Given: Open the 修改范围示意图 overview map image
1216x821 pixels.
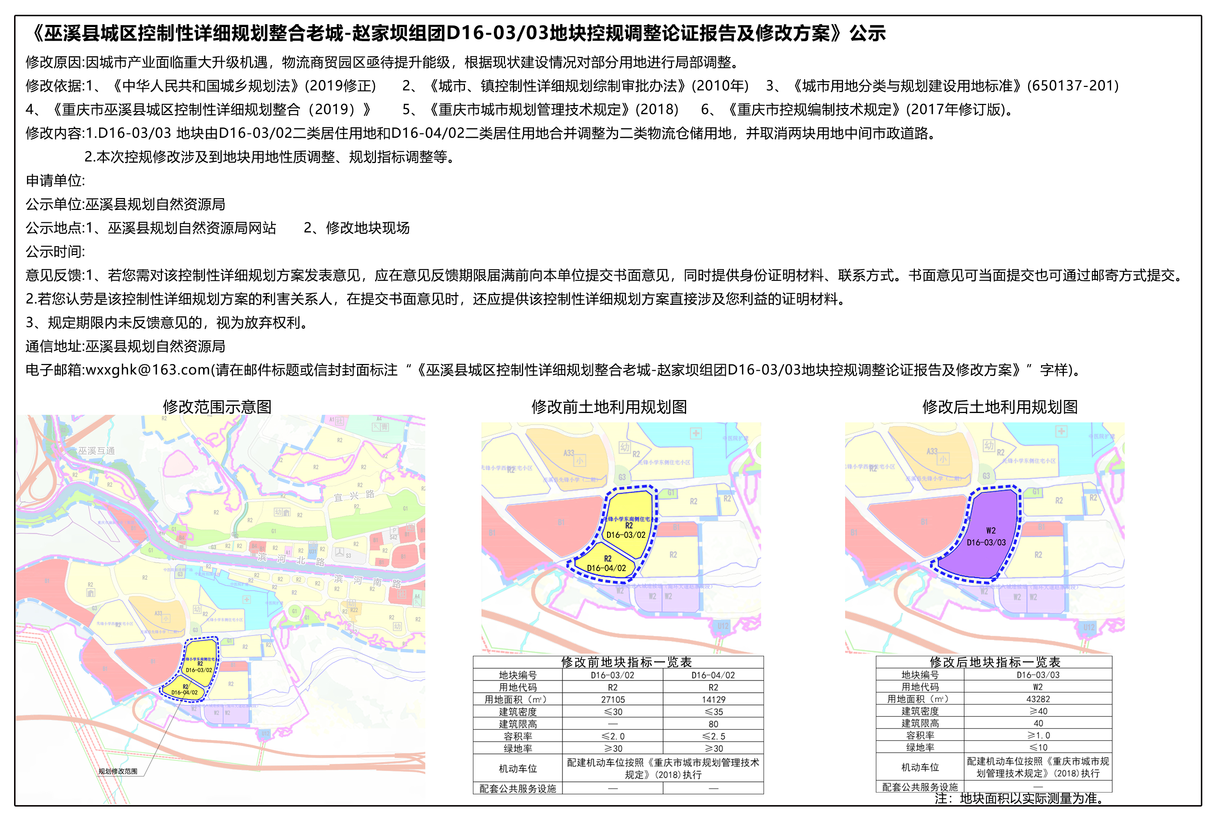Looking at the screenshot, I should point(220,610).
